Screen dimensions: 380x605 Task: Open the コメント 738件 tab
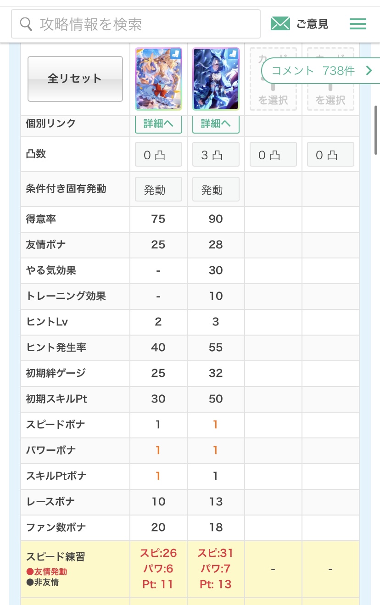coord(314,70)
